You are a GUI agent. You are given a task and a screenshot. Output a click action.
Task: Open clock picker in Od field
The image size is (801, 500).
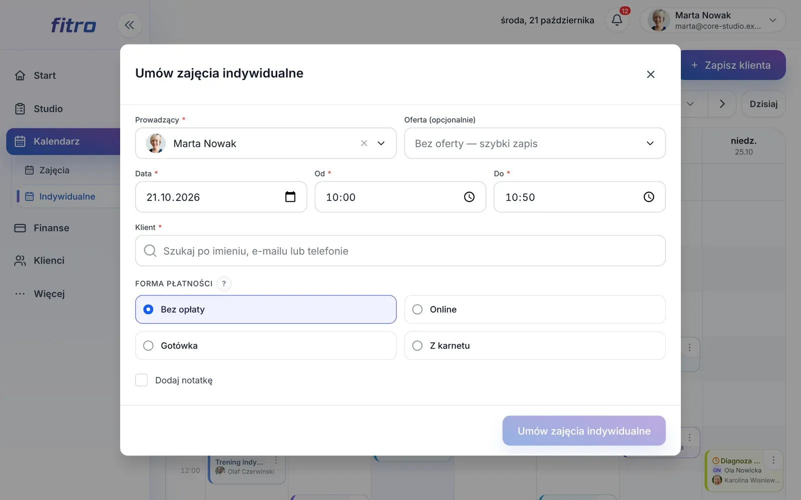tap(469, 197)
